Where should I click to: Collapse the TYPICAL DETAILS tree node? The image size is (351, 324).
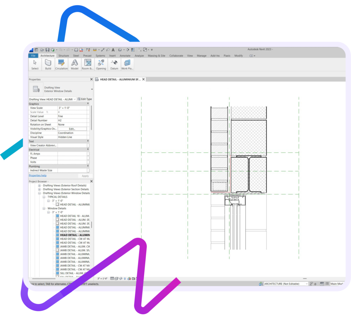point(44,197)
